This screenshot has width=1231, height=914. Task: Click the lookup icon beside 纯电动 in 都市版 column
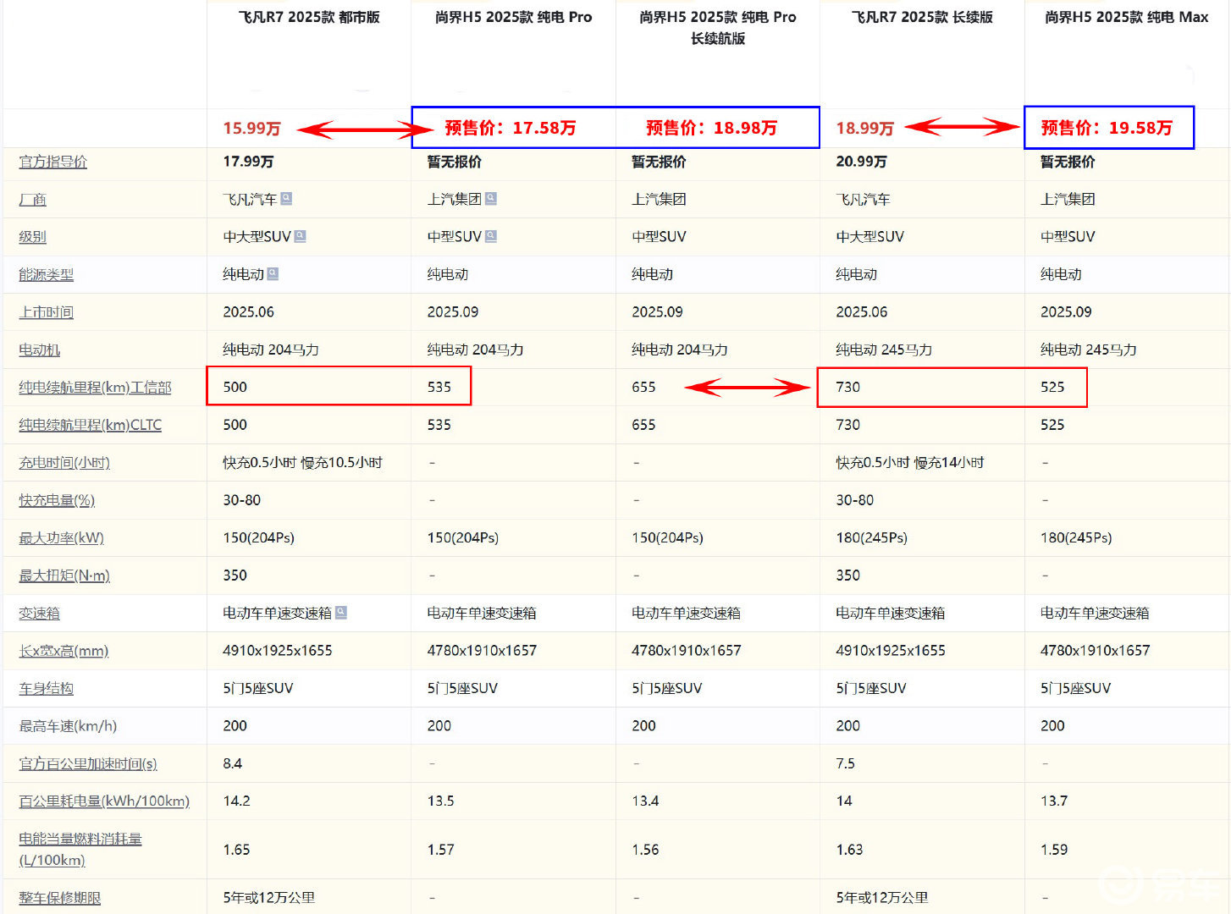click(273, 273)
